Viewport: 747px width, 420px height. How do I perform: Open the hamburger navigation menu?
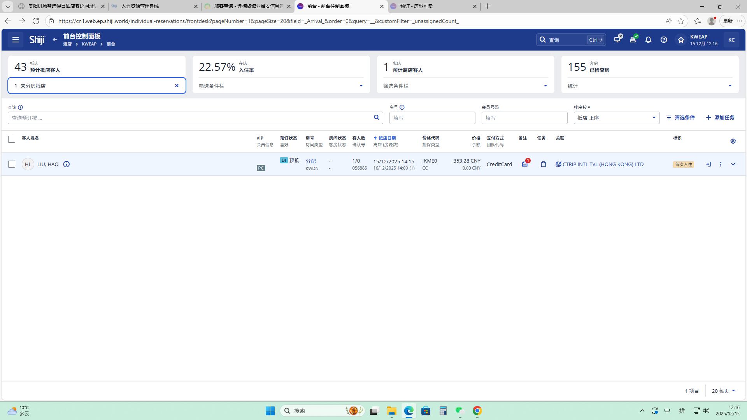point(16,40)
